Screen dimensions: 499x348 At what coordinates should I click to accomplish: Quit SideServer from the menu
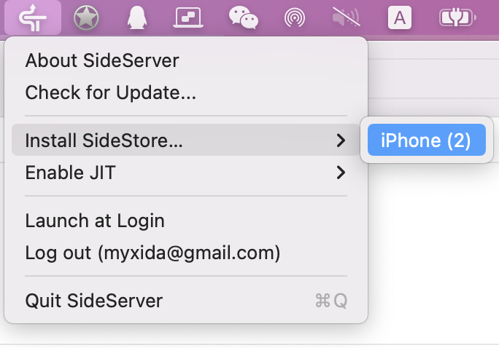(x=94, y=301)
